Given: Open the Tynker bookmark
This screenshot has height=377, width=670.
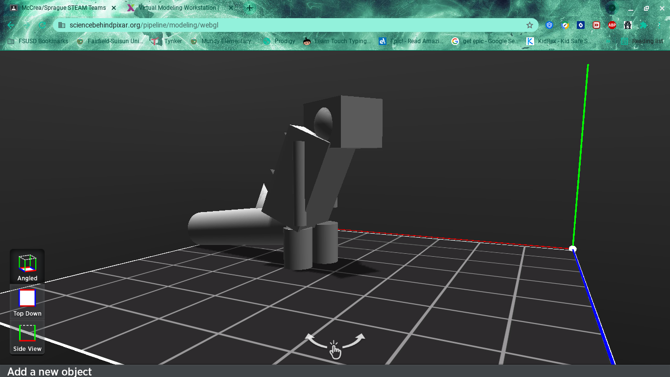Looking at the screenshot, I should (x=167, y=41).
